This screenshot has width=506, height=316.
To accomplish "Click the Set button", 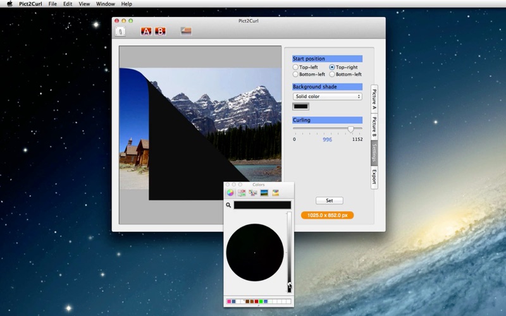I will [329, 200].
